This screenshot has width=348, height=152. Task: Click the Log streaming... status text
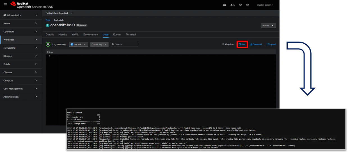click(x=59, y=44)
